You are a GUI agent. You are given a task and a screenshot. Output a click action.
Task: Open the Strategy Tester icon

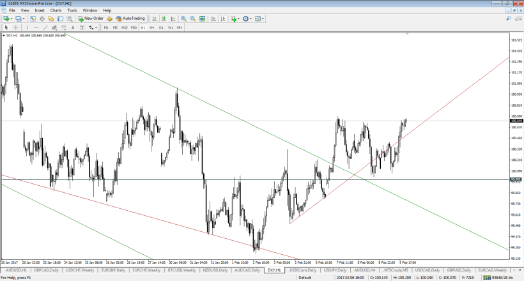point(69,19)
